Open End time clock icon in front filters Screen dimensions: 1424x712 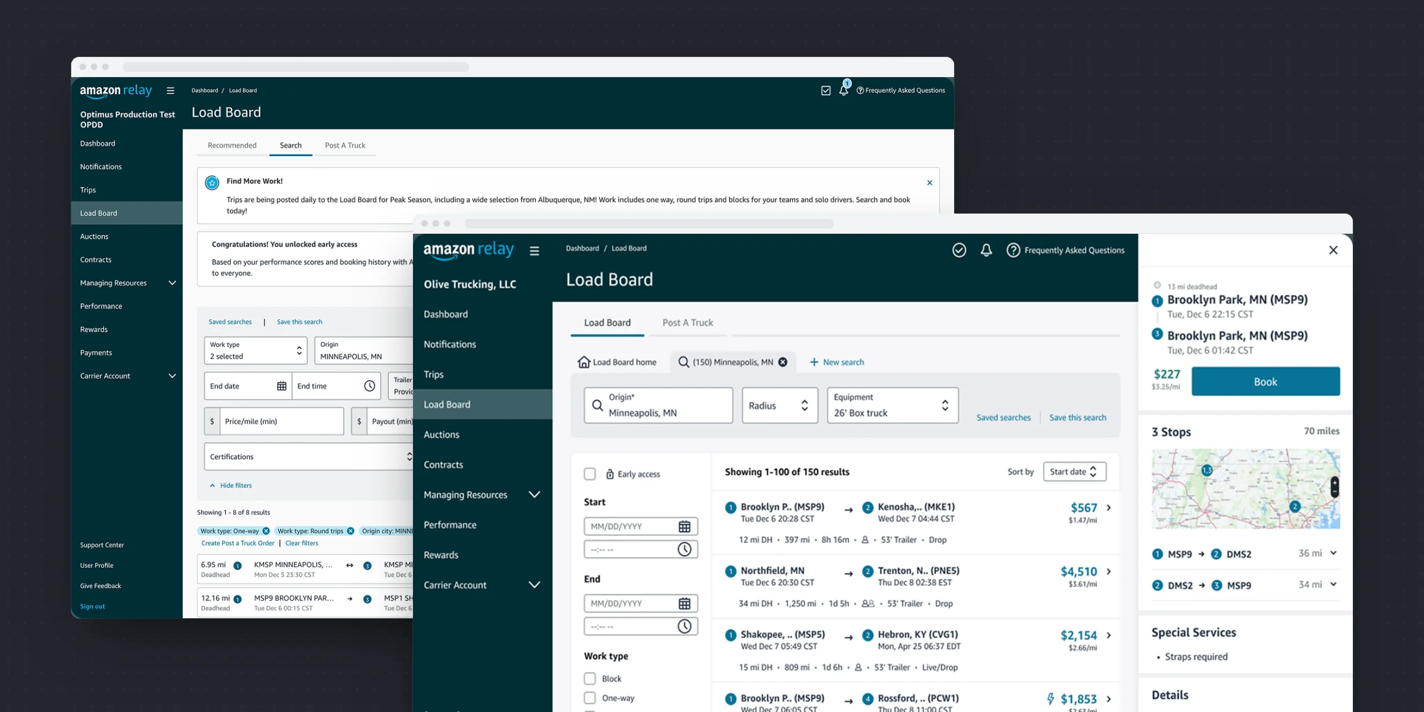pyautogui.click(x=684, y=627)
